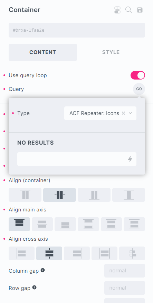Choose align main axis space-between icon
153x303 pixels.
[x=88, y=224]
